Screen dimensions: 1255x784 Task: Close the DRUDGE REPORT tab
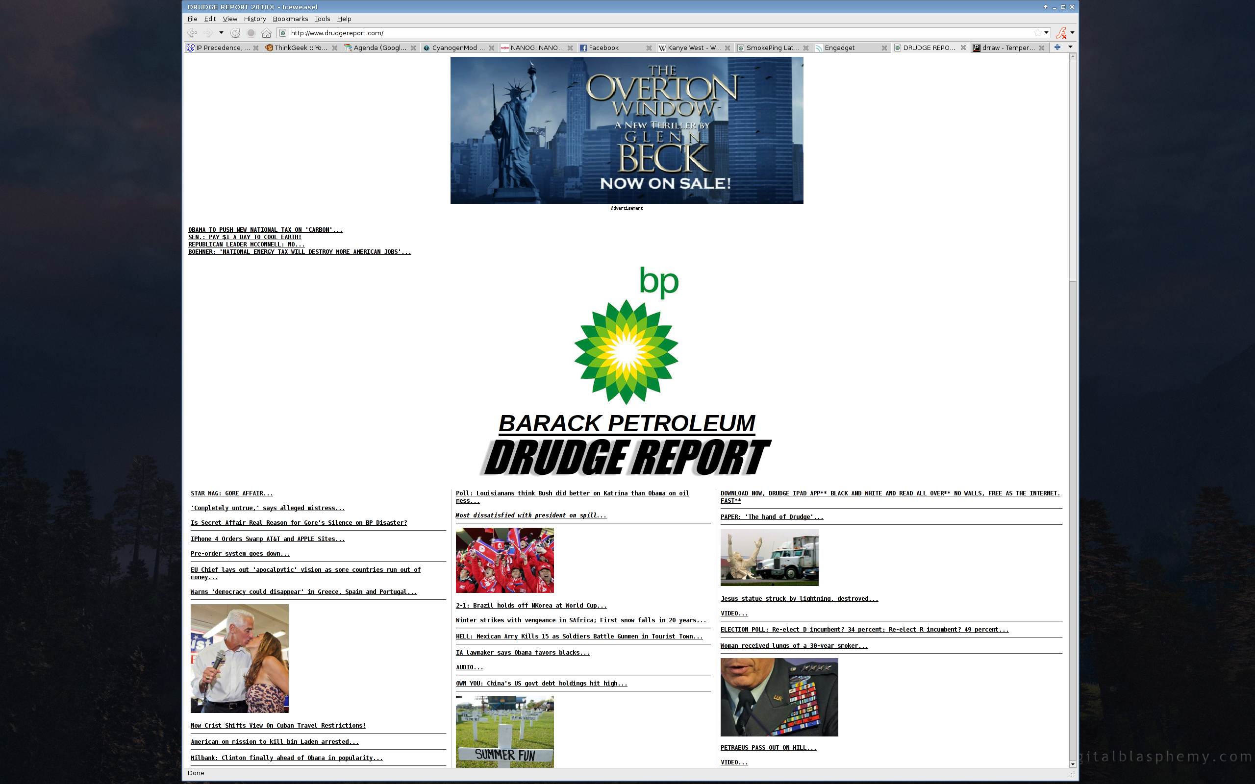click(963, 48)
